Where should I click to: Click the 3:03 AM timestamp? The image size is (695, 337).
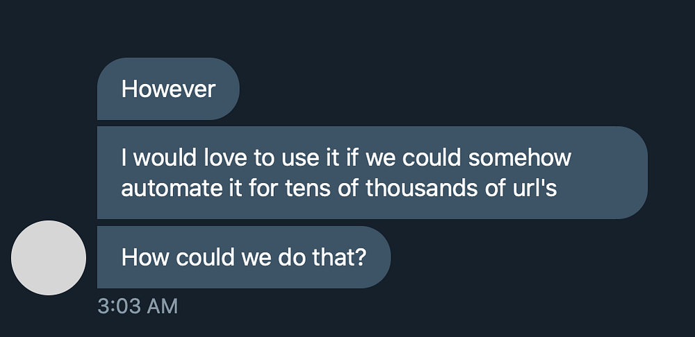pos(138,306)
